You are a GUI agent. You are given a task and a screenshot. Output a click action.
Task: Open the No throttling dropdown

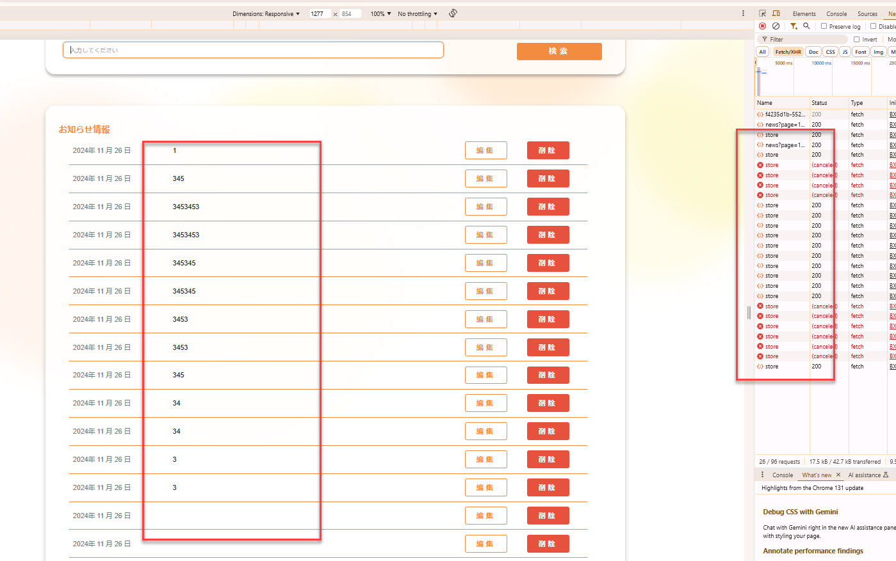[418, 13]
